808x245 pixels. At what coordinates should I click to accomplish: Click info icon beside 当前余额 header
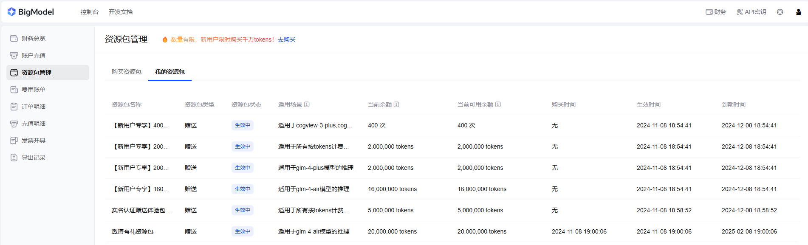396,104
